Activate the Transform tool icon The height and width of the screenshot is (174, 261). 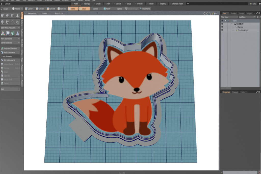coord(3,33)
